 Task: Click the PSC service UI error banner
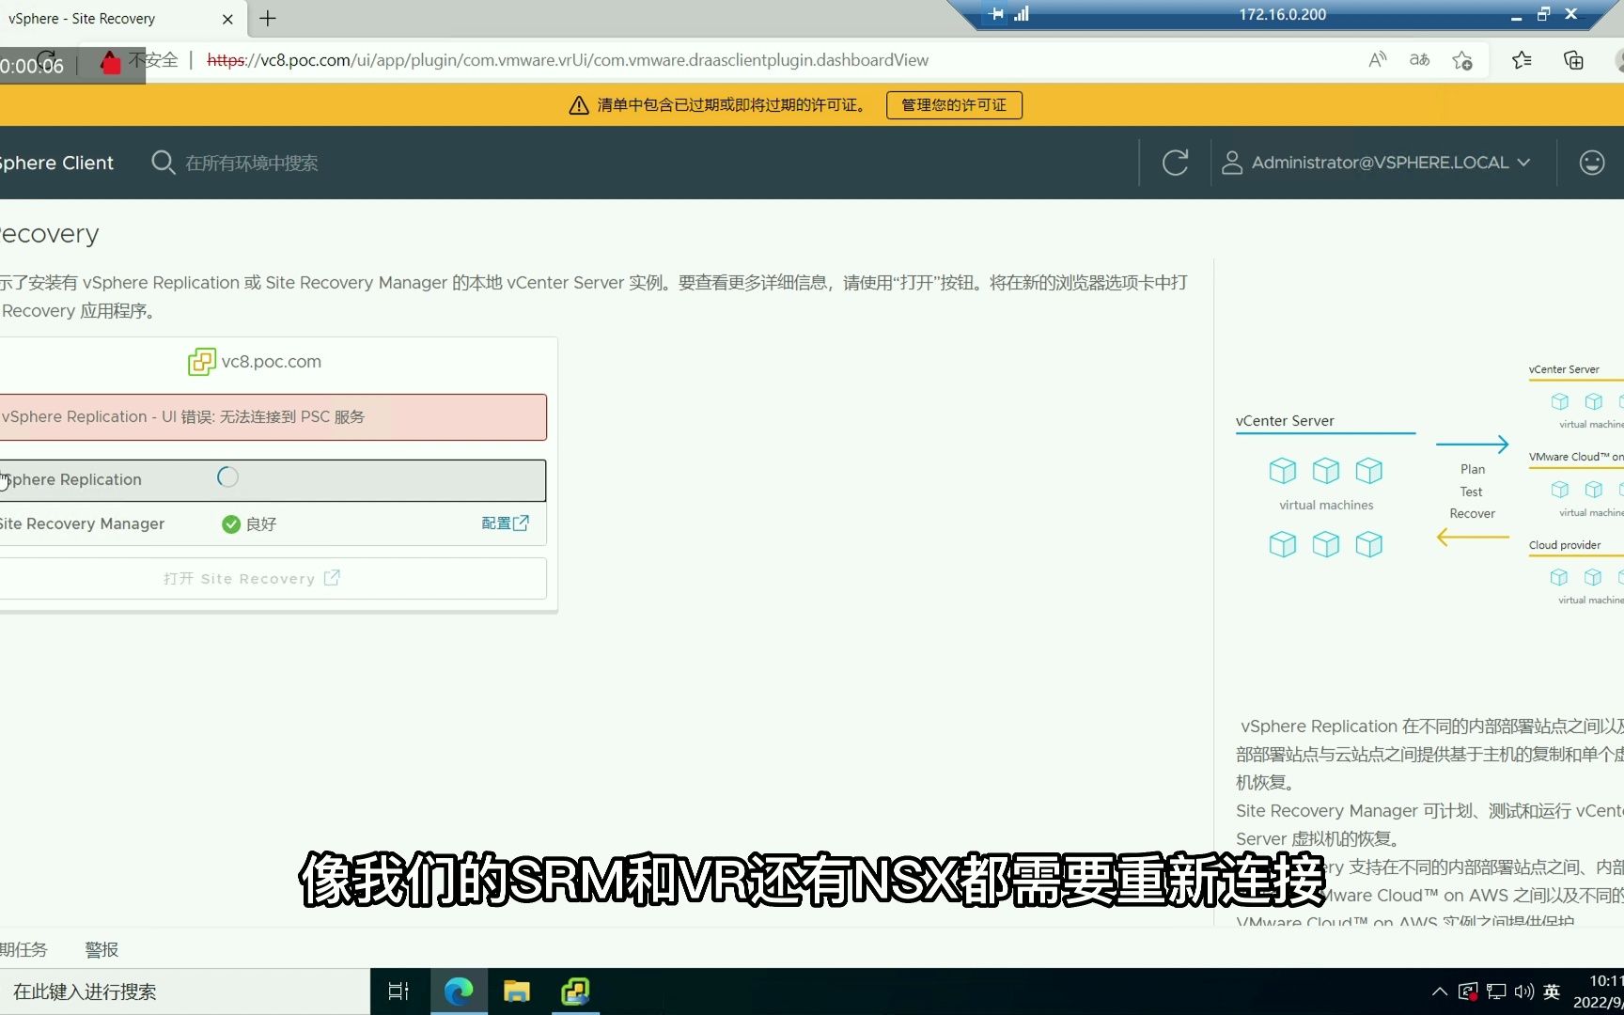click(x=273, y=417)
